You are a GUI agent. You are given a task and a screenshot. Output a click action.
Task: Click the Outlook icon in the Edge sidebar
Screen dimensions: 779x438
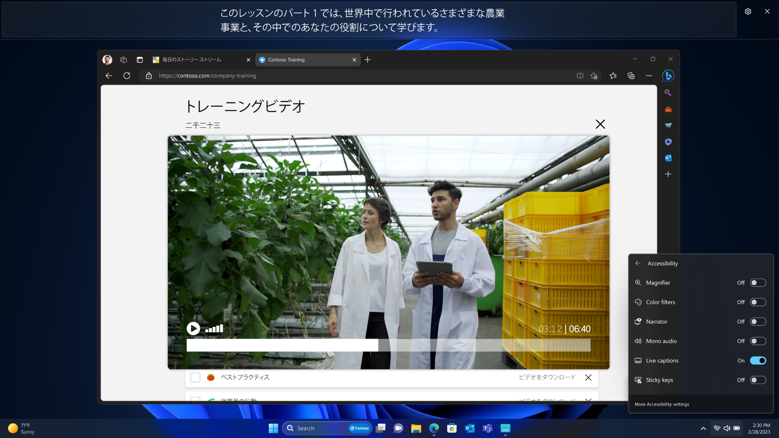pos(668,158)
